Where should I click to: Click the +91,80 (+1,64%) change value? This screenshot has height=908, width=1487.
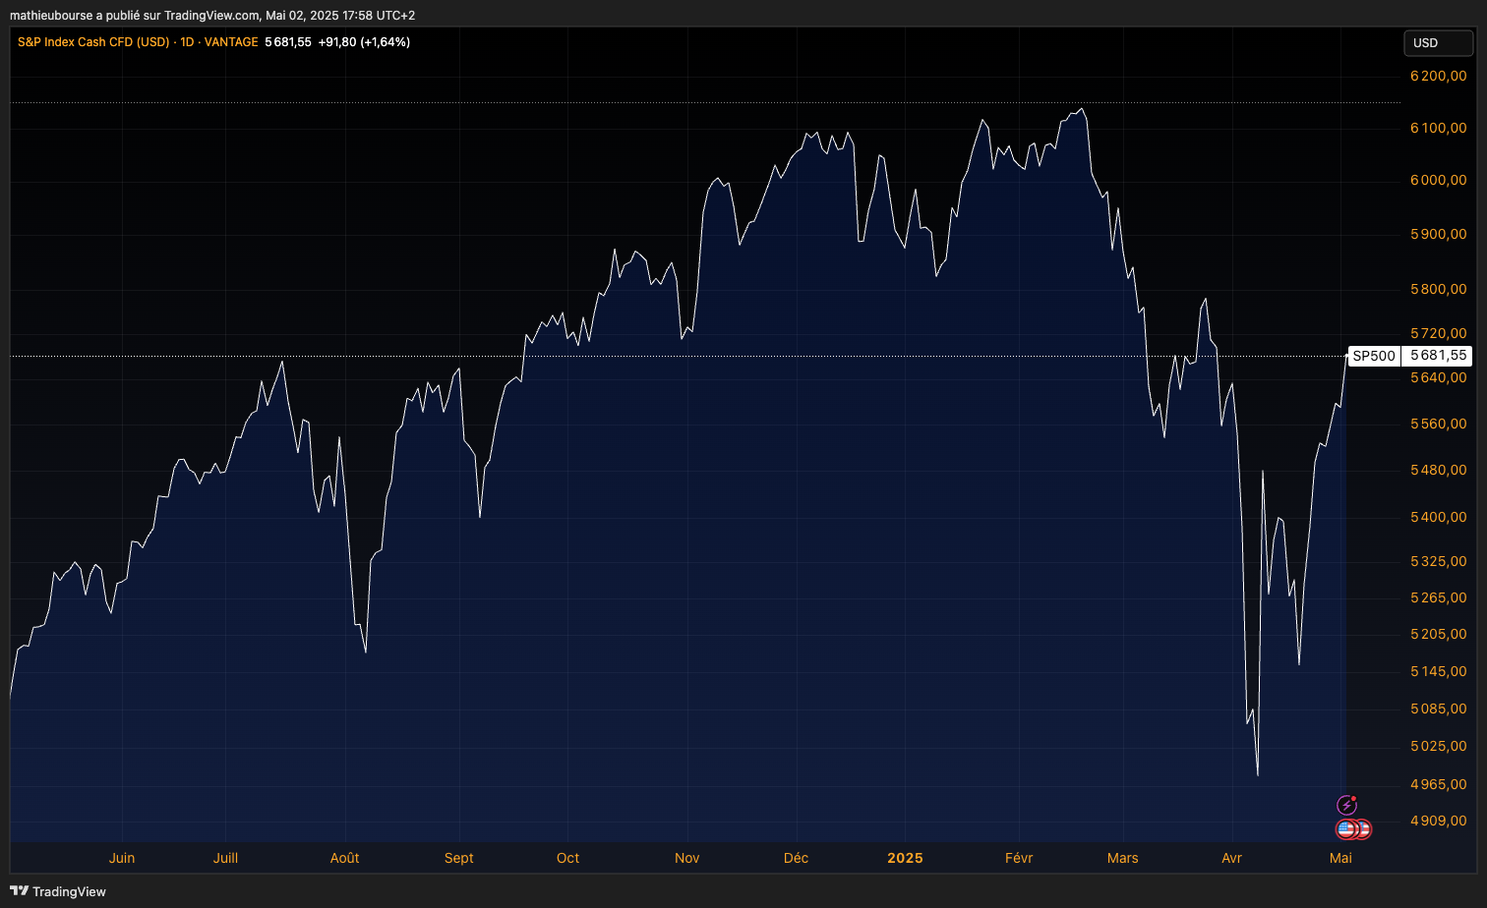[x=364, y=42]
